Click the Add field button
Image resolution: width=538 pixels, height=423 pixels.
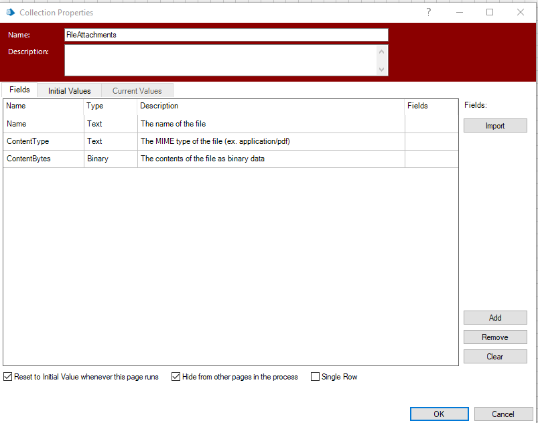pos(495,318)
